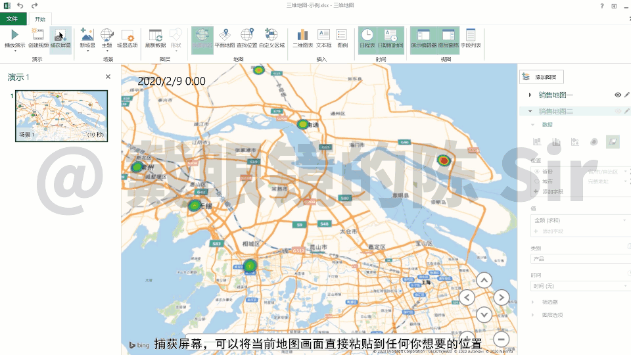Toggle the 日程表 timeline button
631x355 pixels.
367,39
